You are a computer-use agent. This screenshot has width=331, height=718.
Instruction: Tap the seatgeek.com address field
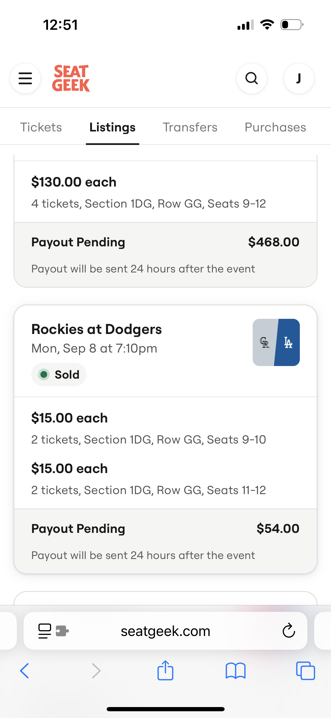(x=165, y=631)
